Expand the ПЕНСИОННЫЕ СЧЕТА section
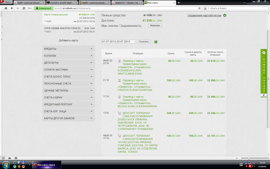The height and width of the screenshot is (169, 270). 69,84
